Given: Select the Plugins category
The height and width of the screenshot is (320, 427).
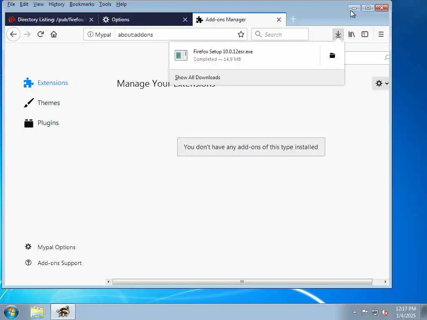Looking at the screenshot, I should [x=41, y=123].
